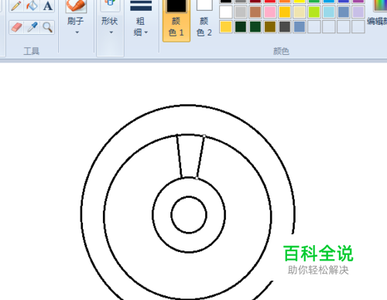The width and height of the screenshot is (387, 300).
Task: Open the 形状 shapes gallery icon
Action: [110, 5]
